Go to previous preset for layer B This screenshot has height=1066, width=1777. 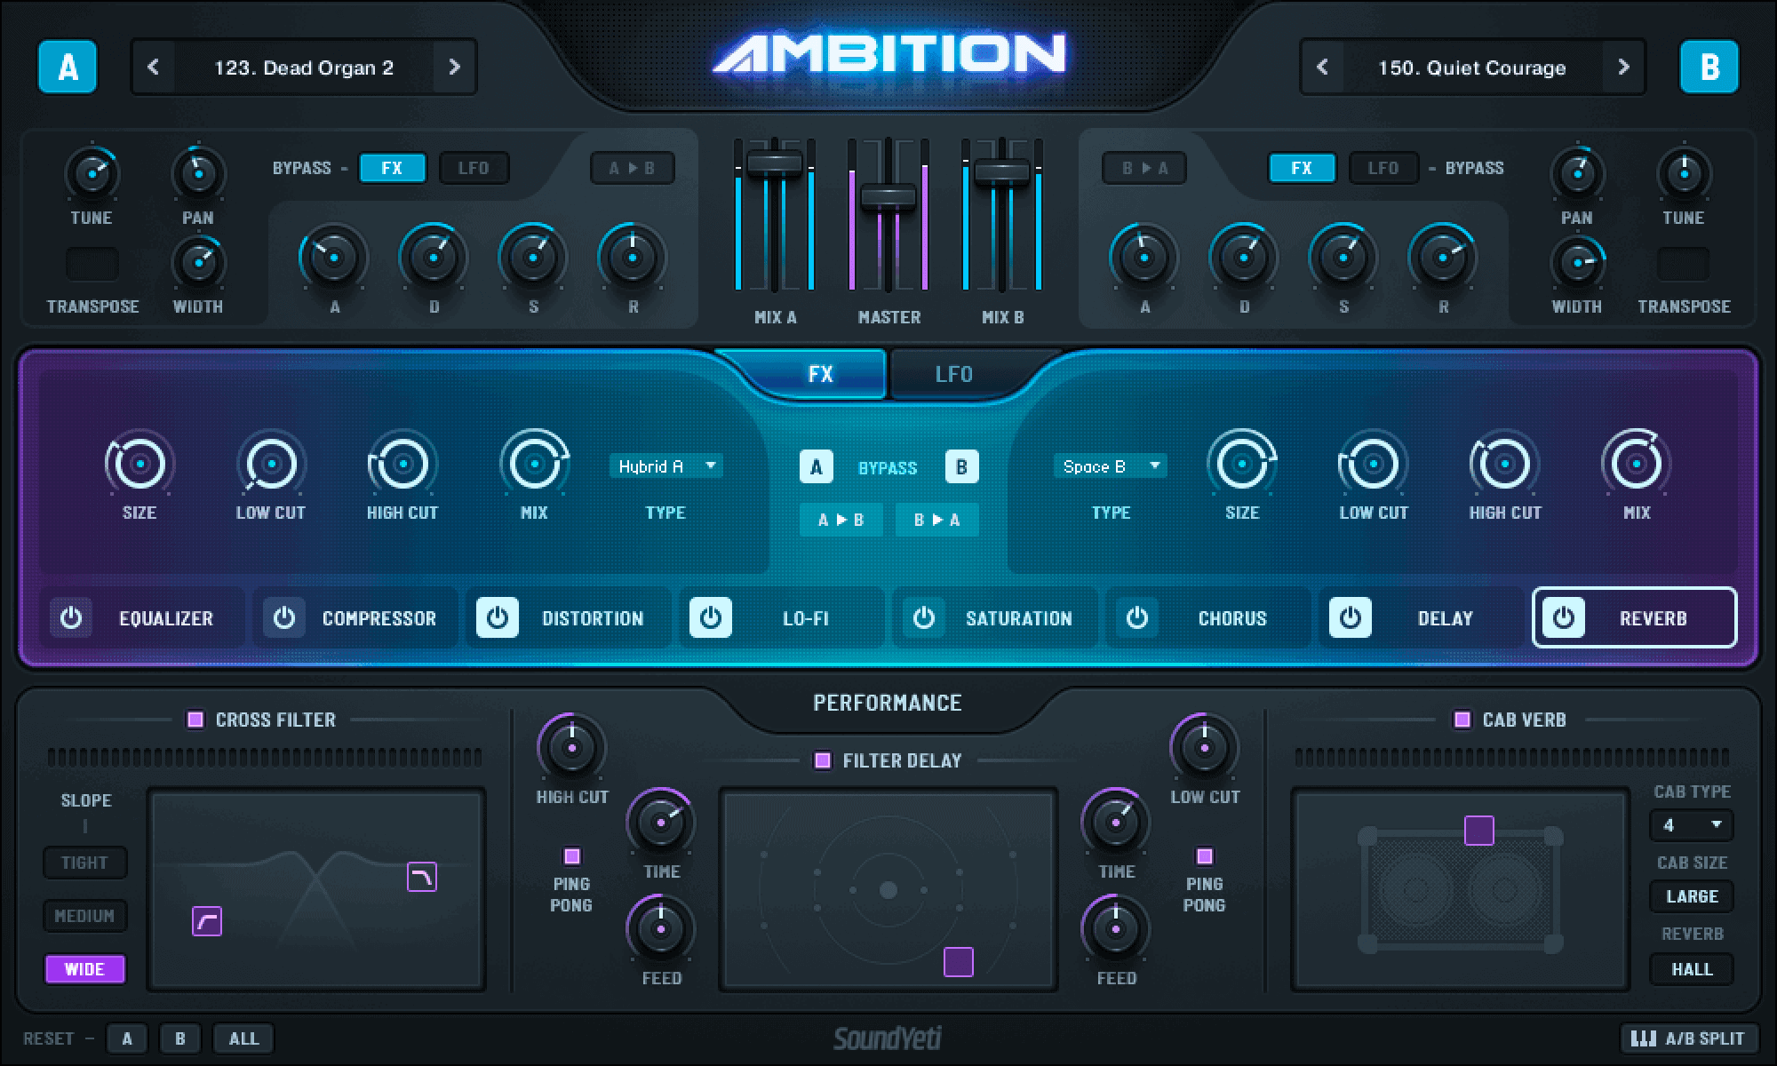click(1322, 67)
